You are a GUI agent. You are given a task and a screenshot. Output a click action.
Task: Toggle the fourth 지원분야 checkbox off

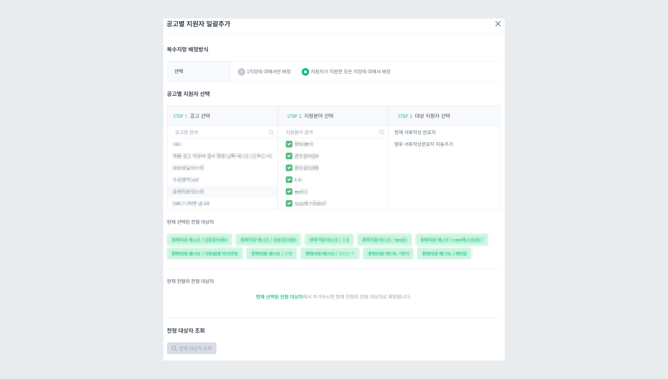[289, 180]
